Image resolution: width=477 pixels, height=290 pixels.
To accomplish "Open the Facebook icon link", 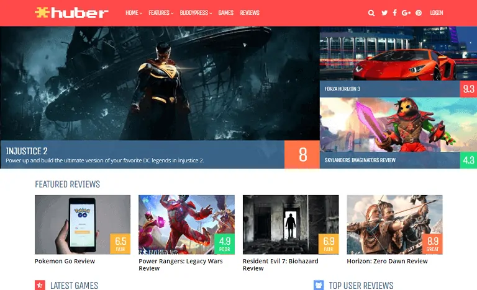I will (394, 13).
